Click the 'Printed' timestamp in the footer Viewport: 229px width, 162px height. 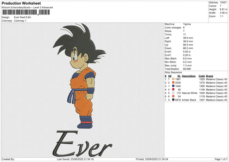(x=152, y=159)
